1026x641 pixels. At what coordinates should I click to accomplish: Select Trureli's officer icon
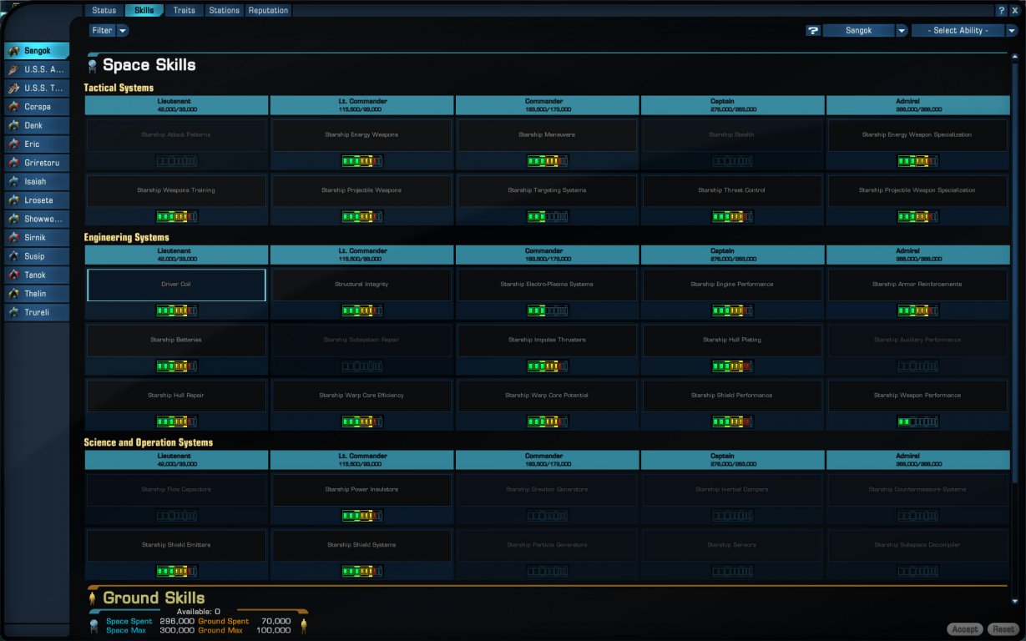click(x=14, y=312)
